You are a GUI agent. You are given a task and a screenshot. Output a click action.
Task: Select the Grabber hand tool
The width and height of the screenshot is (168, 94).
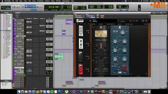34,7
